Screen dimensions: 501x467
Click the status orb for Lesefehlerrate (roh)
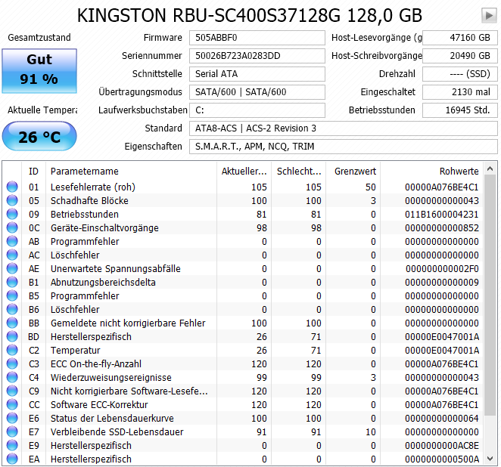[12, 187]
